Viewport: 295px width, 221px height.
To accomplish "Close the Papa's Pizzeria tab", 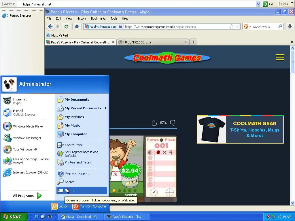I will click(113, 42).
